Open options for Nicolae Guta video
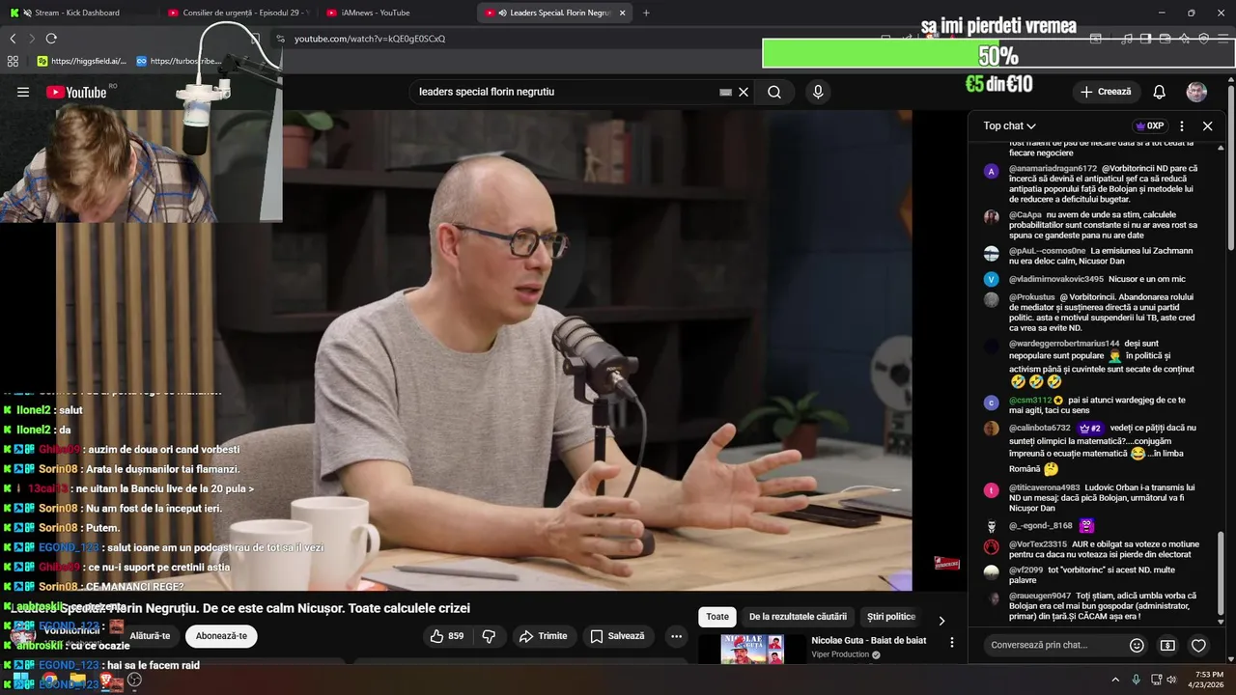This screenshot has width=1236, height=695. tap(952, 642)
